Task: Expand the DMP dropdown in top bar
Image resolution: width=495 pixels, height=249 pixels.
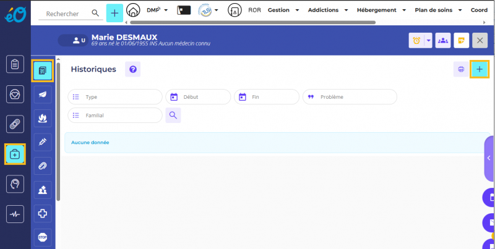Action: tap(158, 11)
